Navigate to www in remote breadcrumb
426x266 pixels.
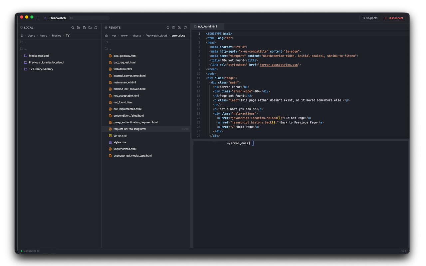click(x=124, y=36)
